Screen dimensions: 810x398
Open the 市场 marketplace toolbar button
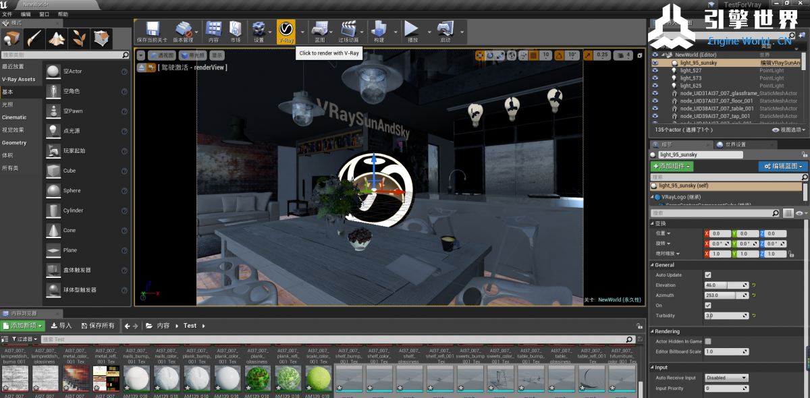[236, 32]
